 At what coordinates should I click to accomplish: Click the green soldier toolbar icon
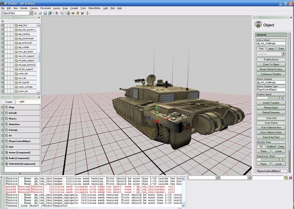[x=82, y=13]
